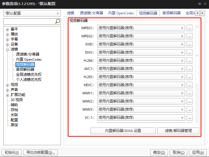Switch to the 滤镜 tab
The height and width of the screenshot is (157, 209).
(x=71, y=13)
